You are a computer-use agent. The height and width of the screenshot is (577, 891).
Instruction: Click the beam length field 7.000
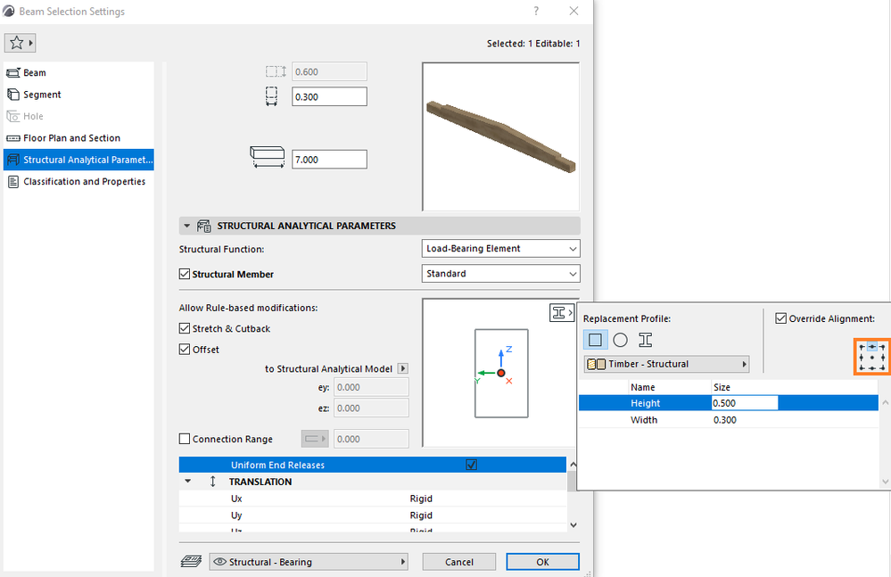(329, 160)
